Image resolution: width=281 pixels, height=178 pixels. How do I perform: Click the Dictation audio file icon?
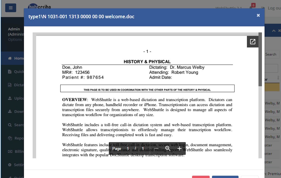[x=10, y=85]
